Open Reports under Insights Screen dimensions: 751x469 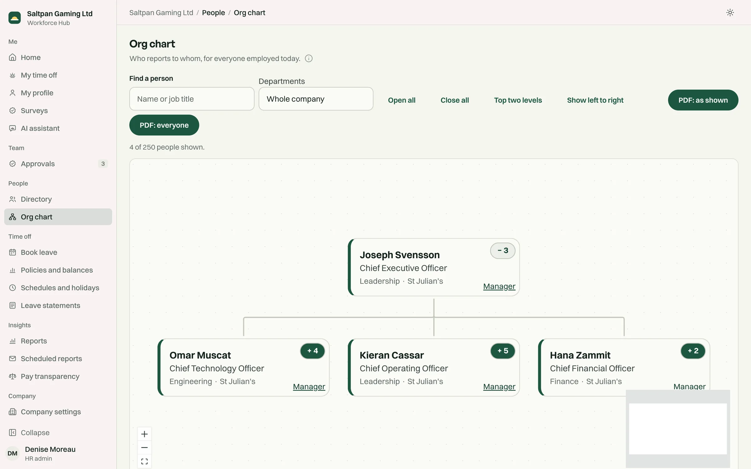point(58,341)
